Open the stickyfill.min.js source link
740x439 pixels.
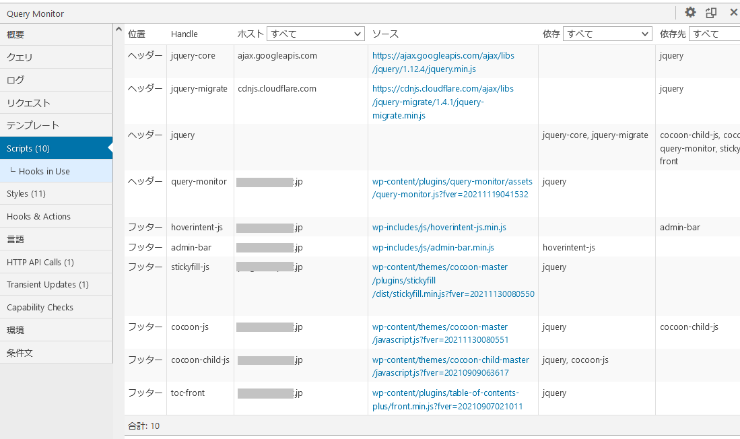coord(452,281)
